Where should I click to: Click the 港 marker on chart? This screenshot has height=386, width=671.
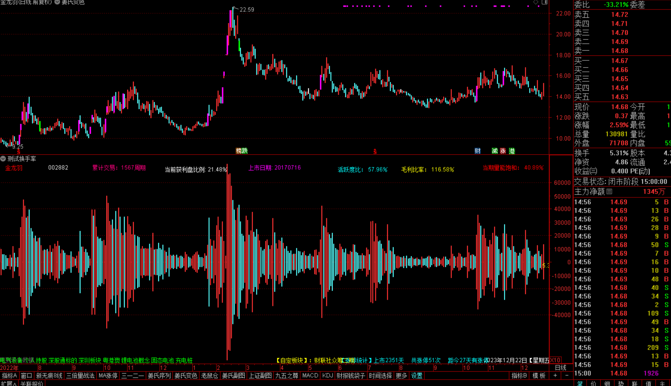click(x=512, y=151)
